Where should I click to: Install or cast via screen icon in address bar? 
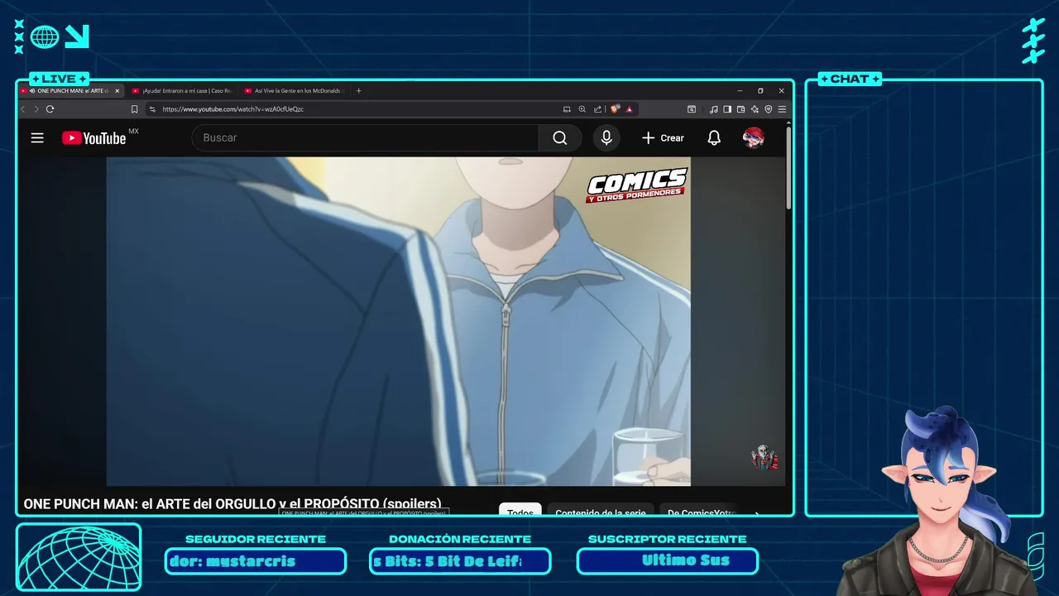567,109
